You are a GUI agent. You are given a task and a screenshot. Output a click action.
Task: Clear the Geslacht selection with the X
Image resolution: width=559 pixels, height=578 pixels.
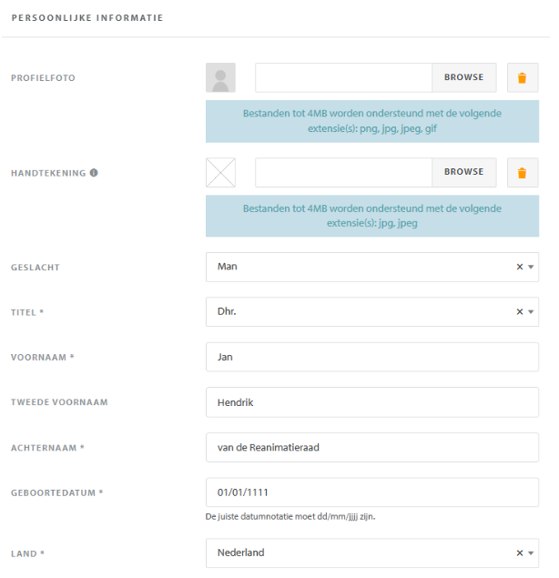[520, 268]
